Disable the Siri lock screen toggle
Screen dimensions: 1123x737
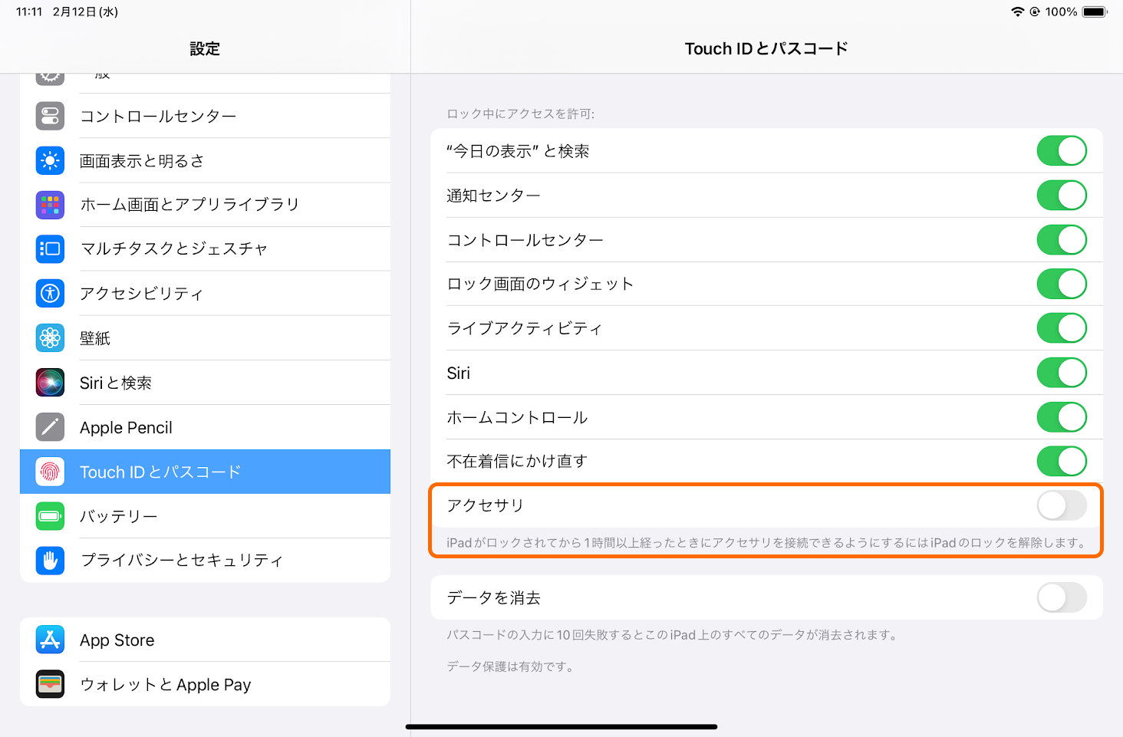1062,373
